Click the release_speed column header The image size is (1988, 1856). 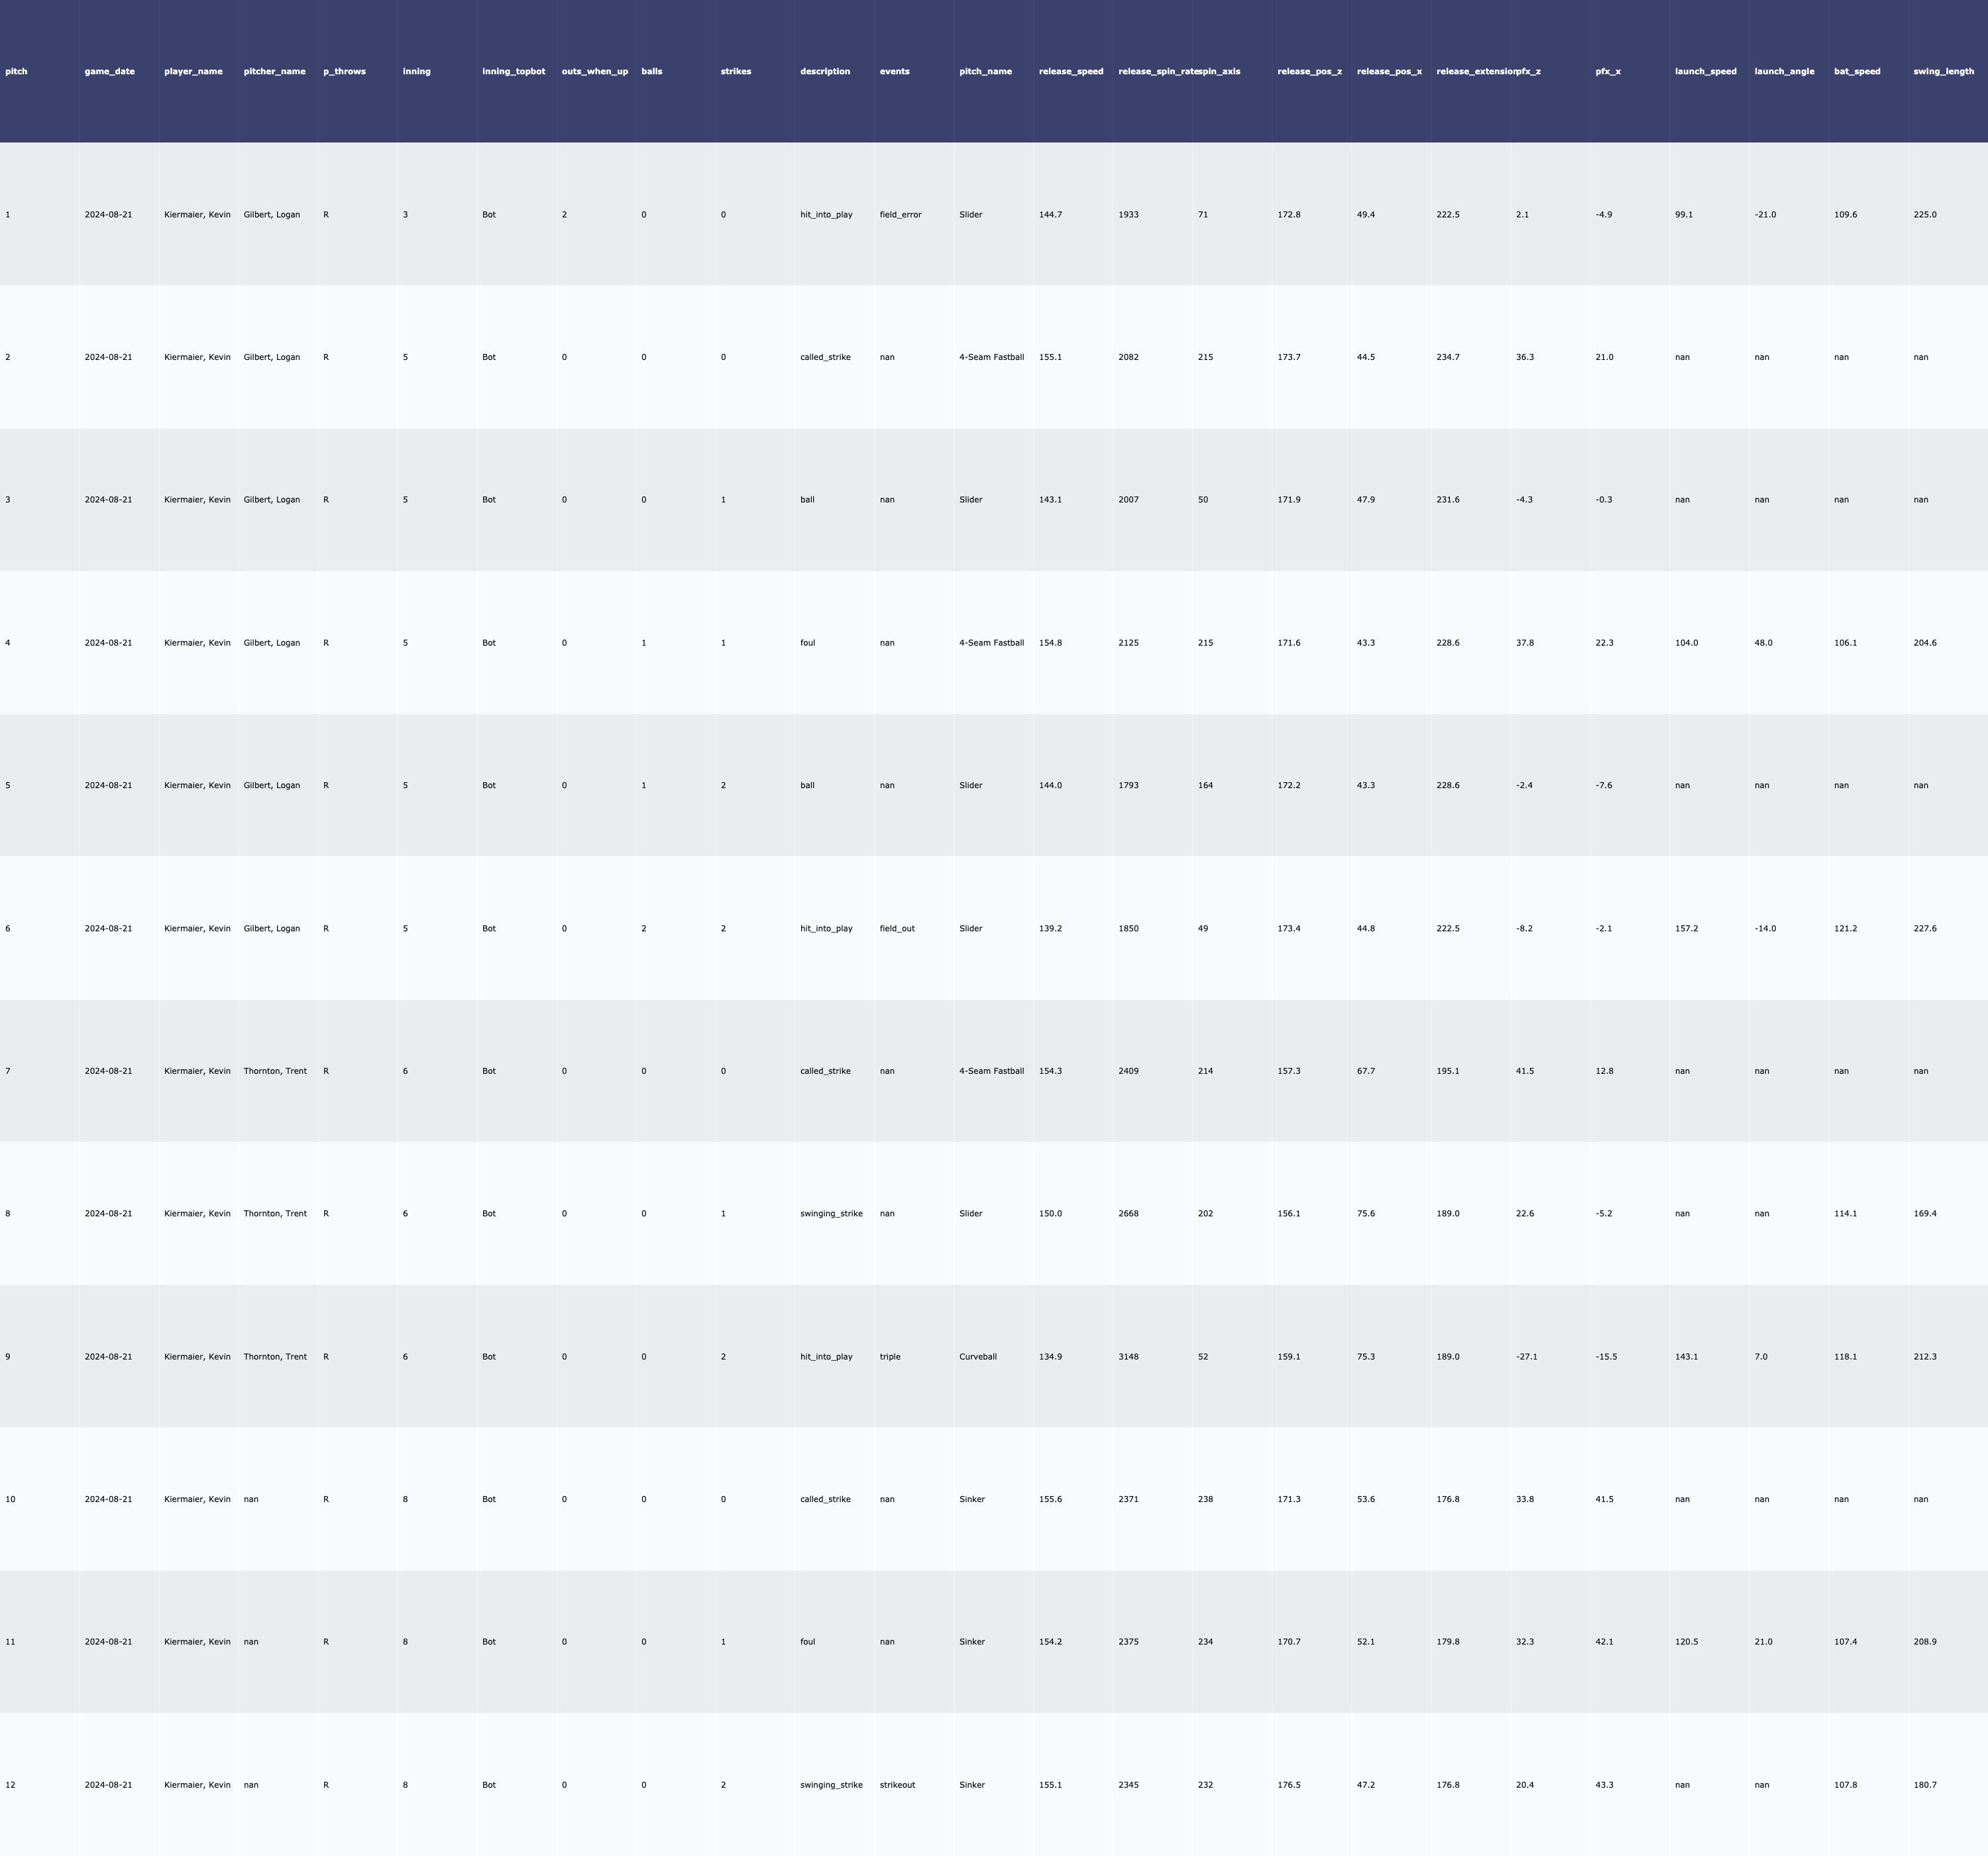point(1070,71)
